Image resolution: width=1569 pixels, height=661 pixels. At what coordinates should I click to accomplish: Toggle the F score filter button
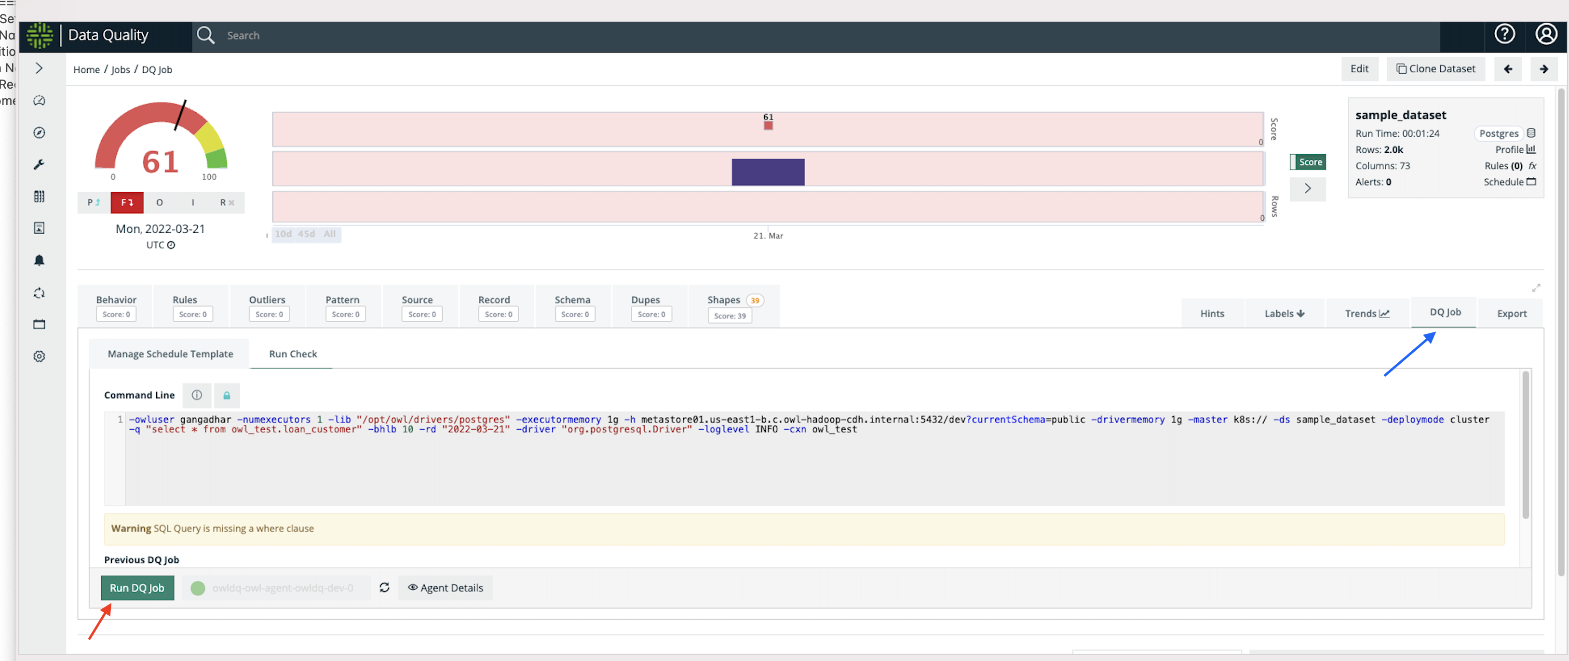point(127,203)
